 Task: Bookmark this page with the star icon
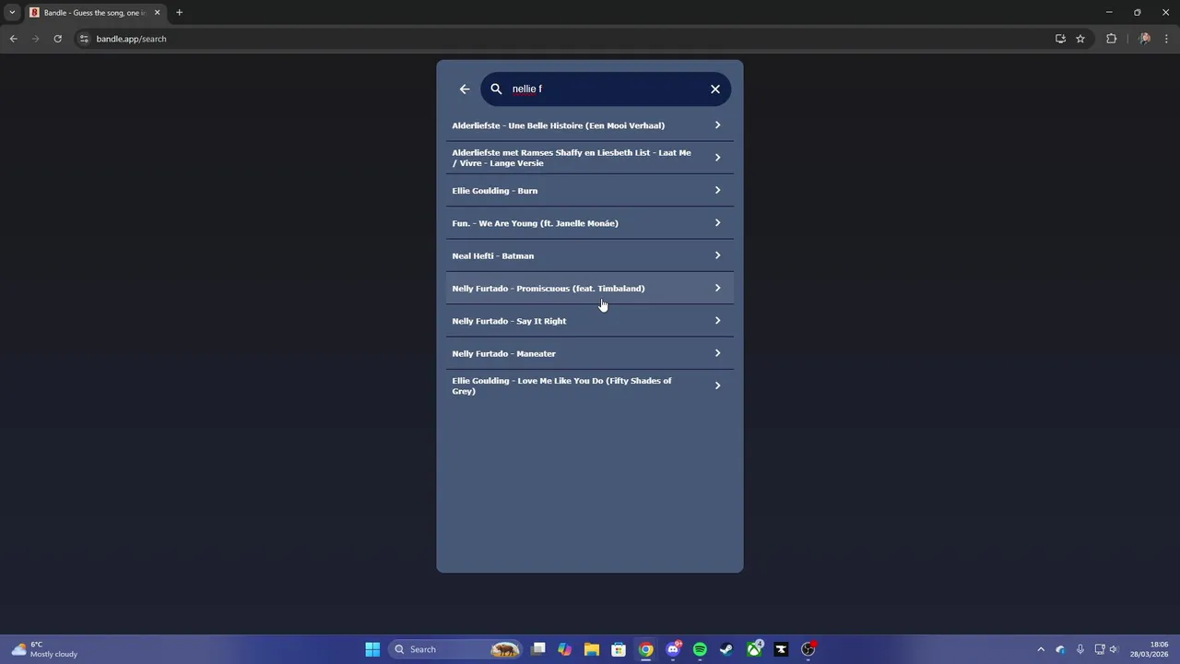pyautogui.click(x=1080, y=39)
